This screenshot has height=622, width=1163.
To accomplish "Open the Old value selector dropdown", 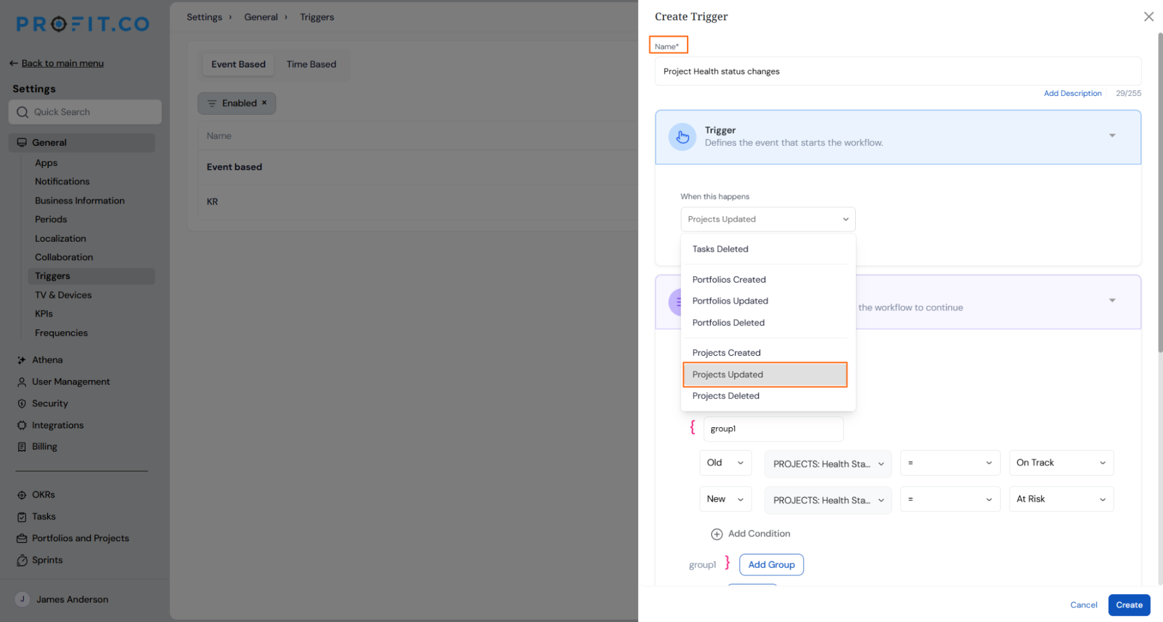I will point(725,463).
